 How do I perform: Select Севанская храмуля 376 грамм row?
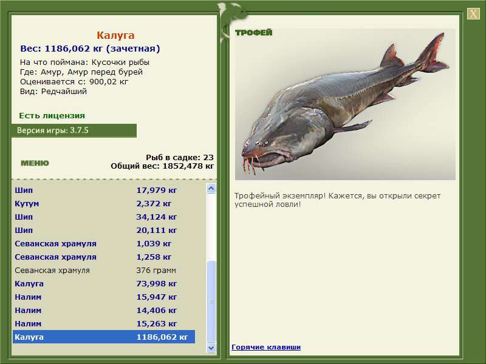(x=104, y=270)
